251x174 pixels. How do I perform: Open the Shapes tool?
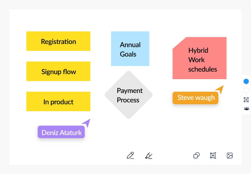click(x=196, y=155)
